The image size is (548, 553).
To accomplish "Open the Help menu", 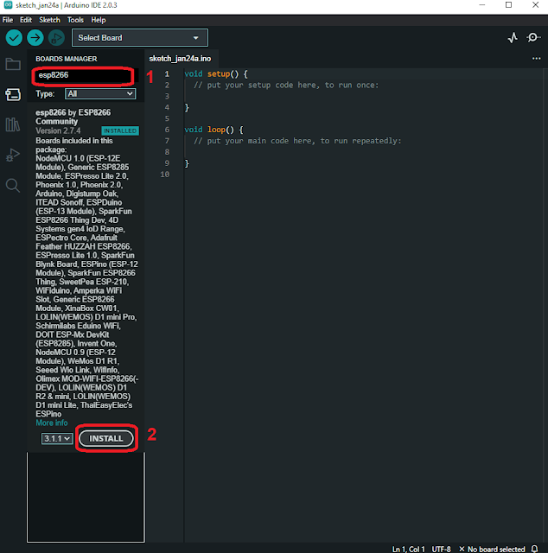I will 98,20.
